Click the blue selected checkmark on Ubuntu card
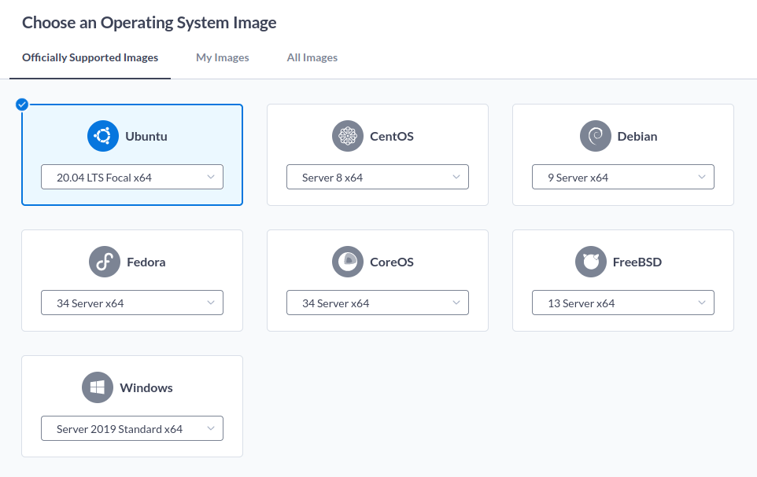The width and height of the screenshot is (757, 477). click(x=22, y=105)
